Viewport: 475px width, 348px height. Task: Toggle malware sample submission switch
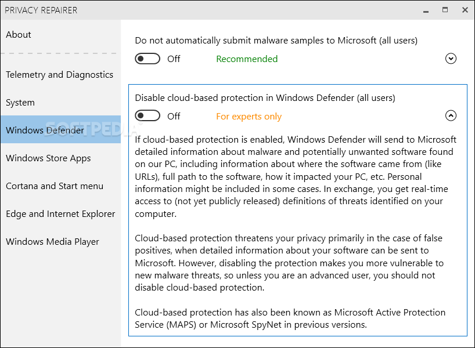tap(147, 59)
